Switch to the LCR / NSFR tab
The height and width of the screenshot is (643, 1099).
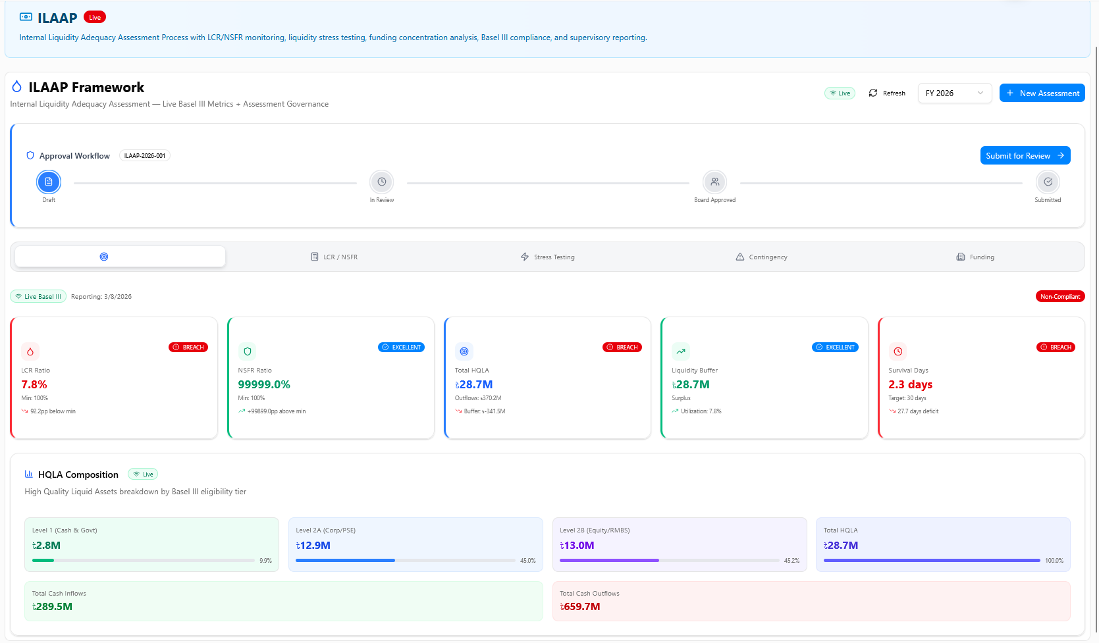pyautogui.click(x=335, y=257)
